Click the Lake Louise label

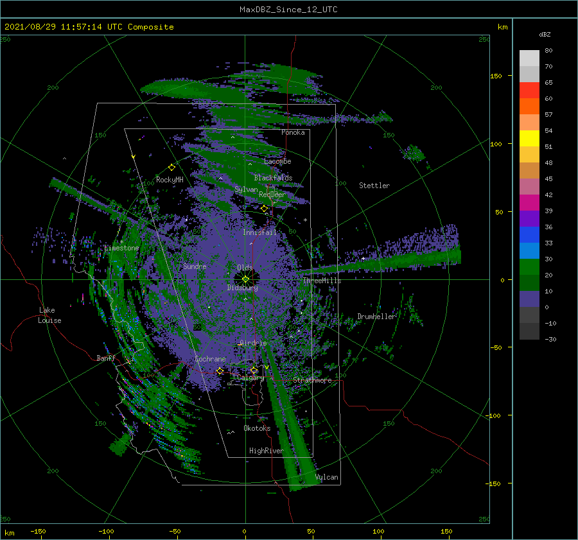[49, 315]
